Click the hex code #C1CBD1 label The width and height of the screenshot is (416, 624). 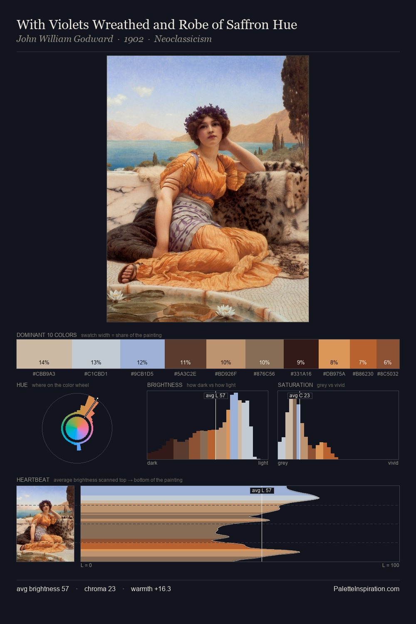tap(96, 374)
